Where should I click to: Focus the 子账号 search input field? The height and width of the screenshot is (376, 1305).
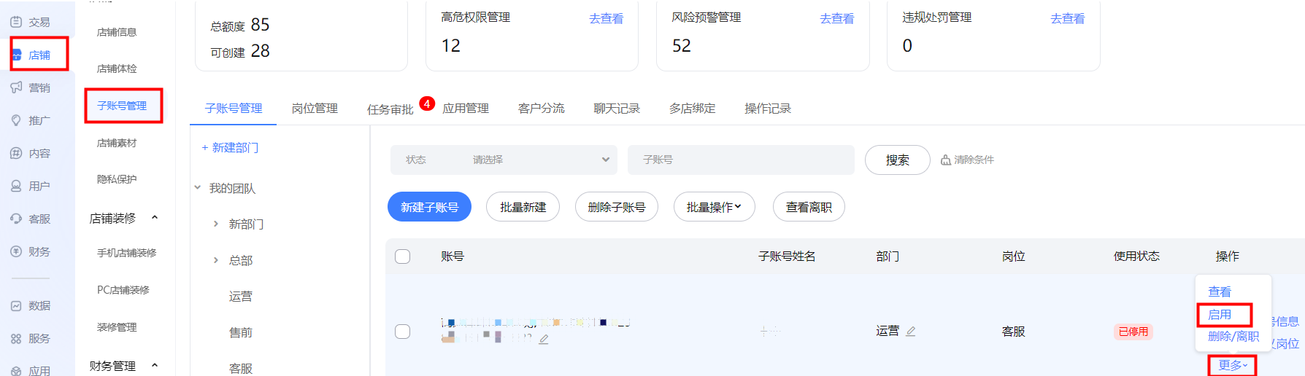coord(741,160)
